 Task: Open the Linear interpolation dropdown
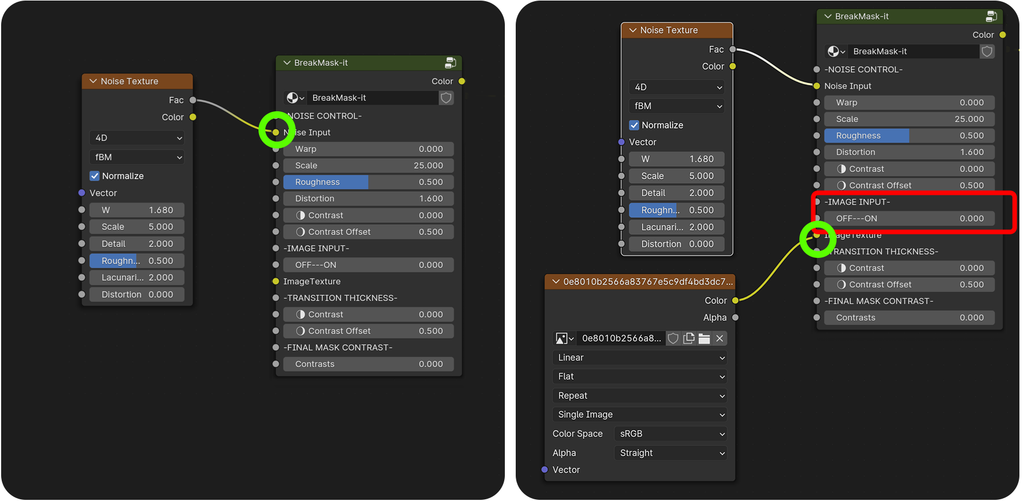[x=639, y=358]
